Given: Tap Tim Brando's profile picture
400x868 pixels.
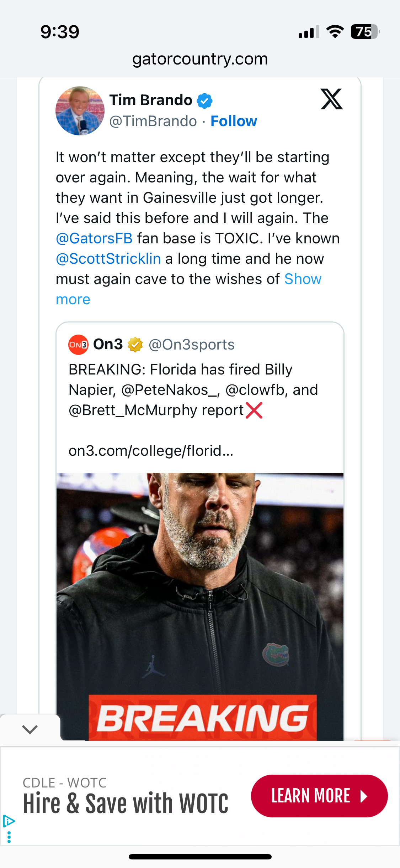Looking at the screenshot, I should tap(80, 111).
